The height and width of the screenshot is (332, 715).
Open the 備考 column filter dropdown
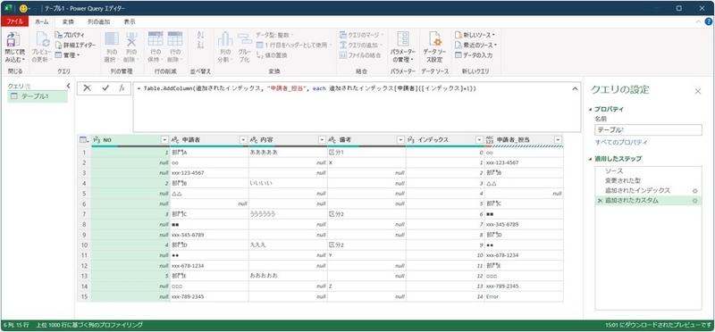coord(400,140)
